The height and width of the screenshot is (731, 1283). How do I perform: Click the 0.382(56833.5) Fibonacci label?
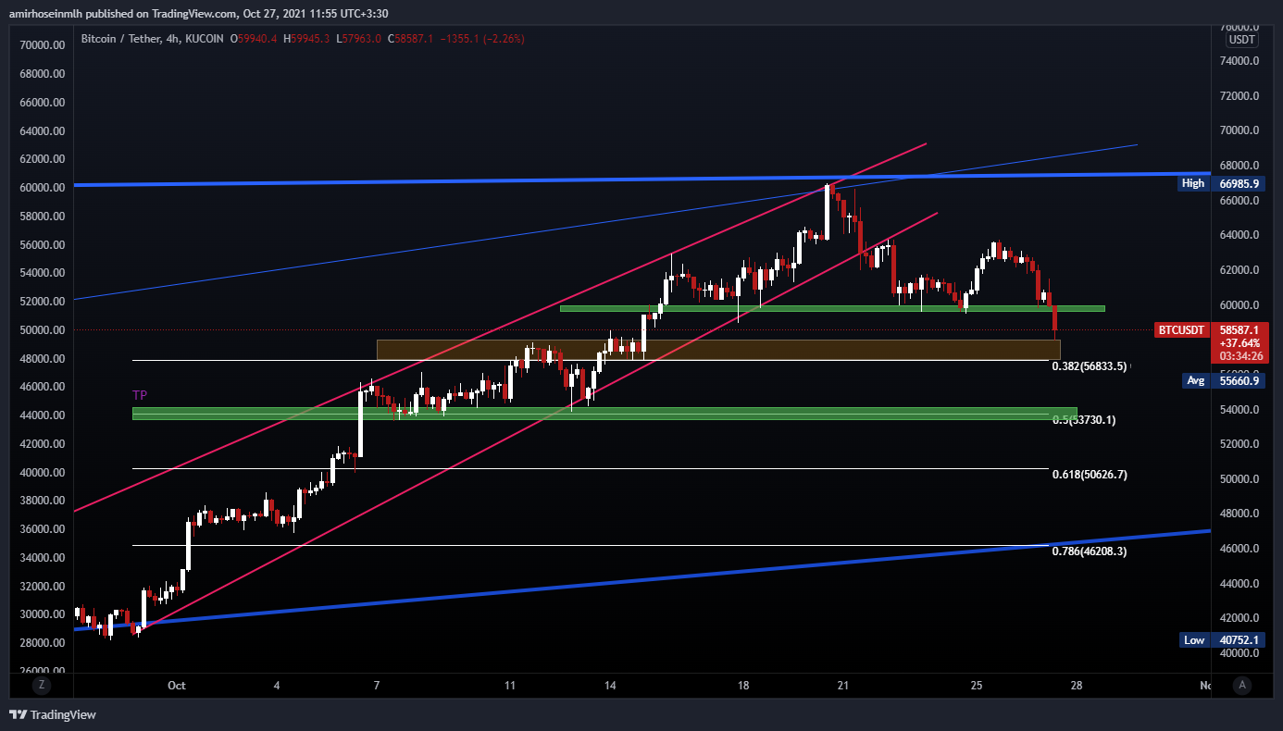click(1090, 366)
